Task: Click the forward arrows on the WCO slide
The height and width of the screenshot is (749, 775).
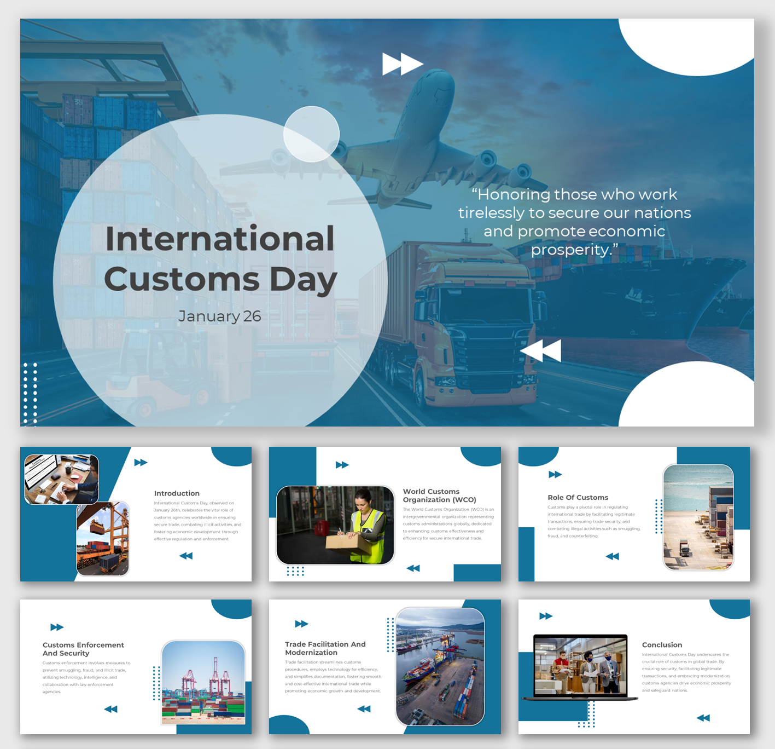Action: pos(341,464)
